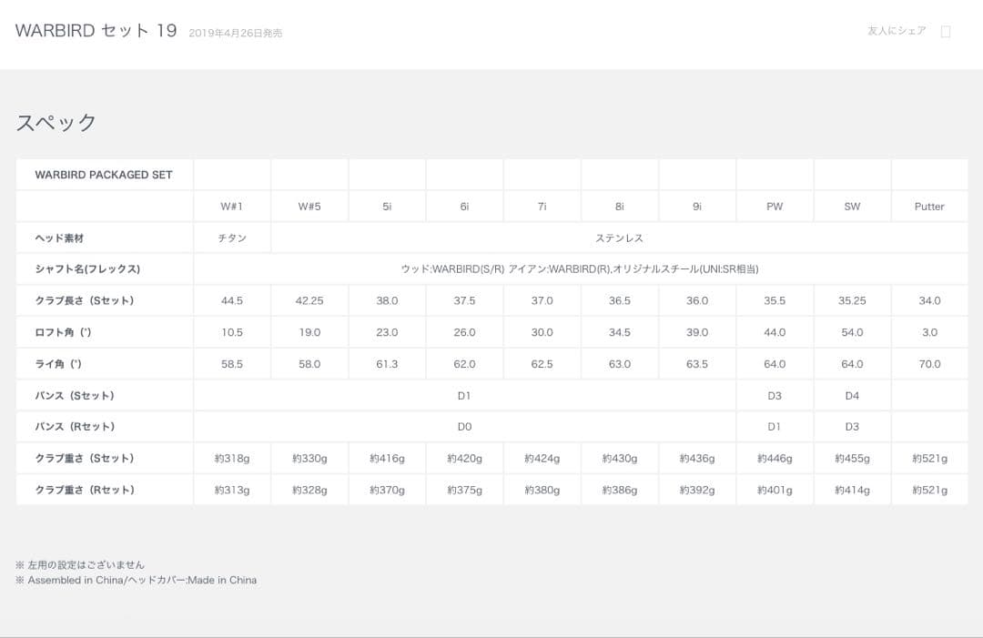Click the Putter column header
Screen dimensions: 983x638
pos(929,207)
